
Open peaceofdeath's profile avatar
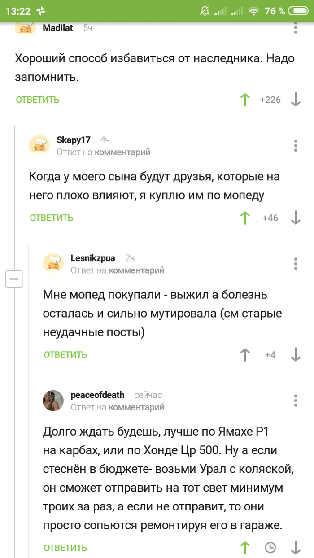coord(53,400)
